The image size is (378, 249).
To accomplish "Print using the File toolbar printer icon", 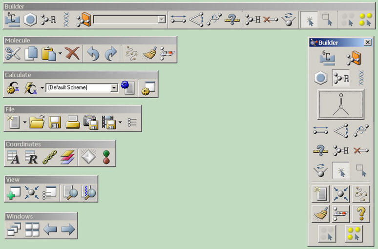I will (x=73, y=122).
